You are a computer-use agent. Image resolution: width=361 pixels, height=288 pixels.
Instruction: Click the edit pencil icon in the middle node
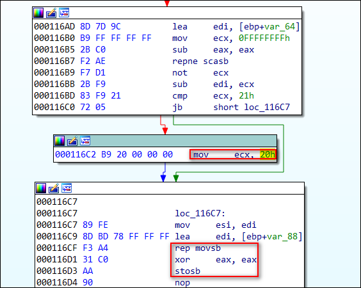pos(72,141)
